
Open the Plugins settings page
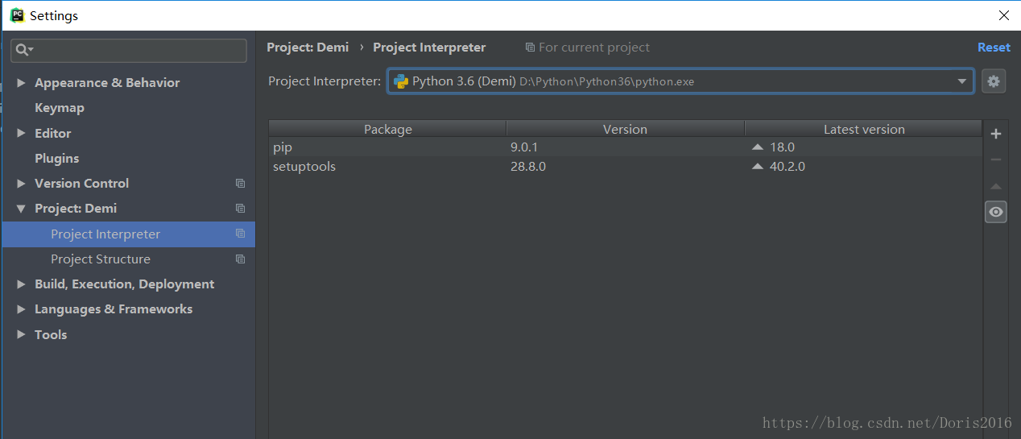57,159
